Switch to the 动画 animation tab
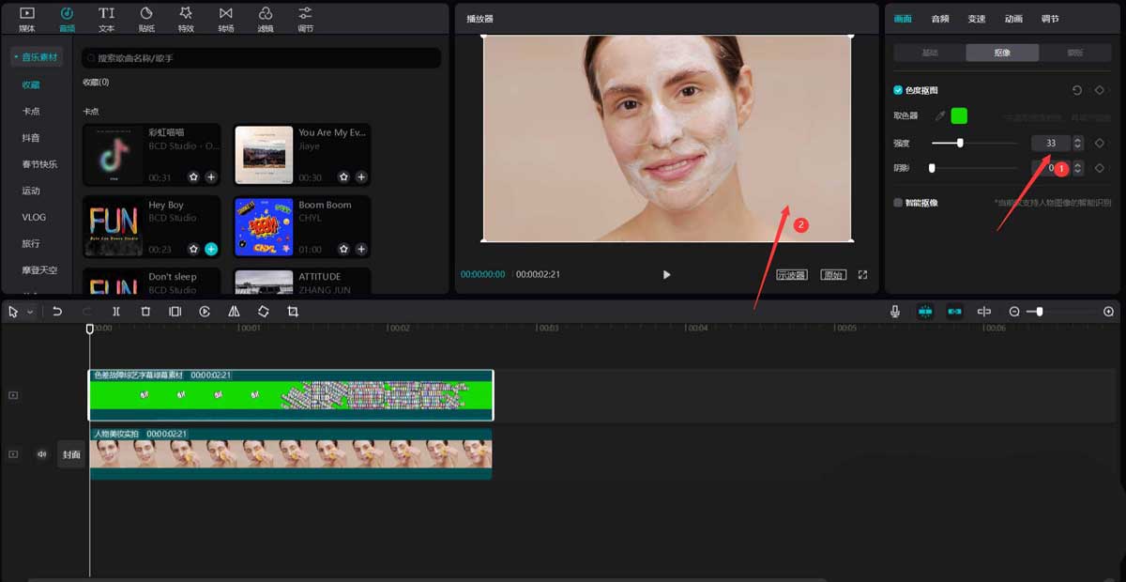 coord(1013,19)
